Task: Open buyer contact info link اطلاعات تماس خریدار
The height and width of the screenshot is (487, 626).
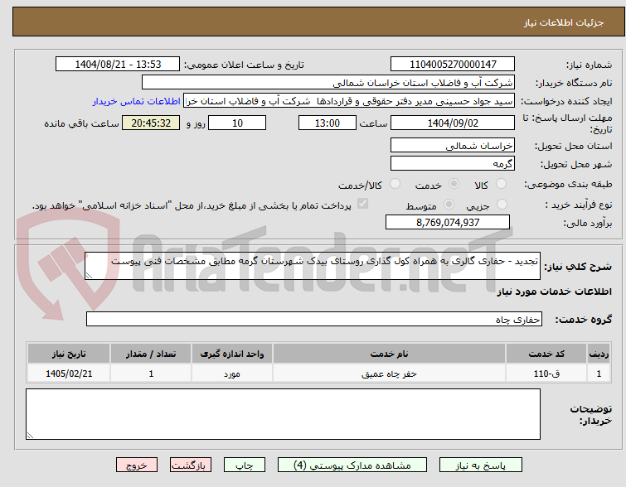Action: [137, 101]
